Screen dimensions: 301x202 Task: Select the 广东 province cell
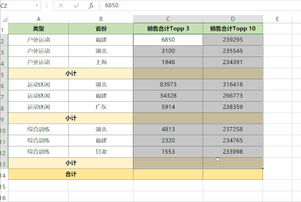[101, 107]
